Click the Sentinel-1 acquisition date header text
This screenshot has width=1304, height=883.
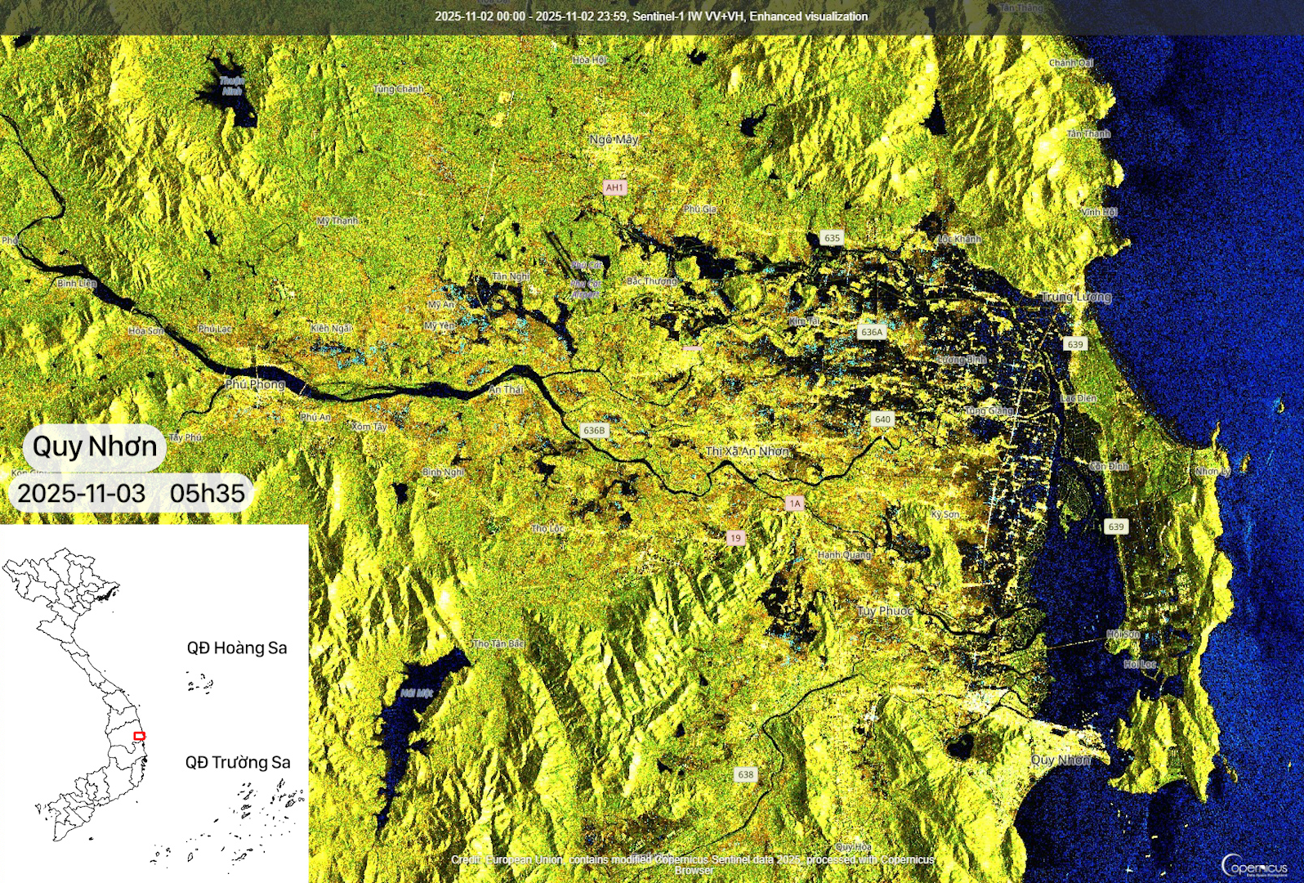(x=651, y=16)
